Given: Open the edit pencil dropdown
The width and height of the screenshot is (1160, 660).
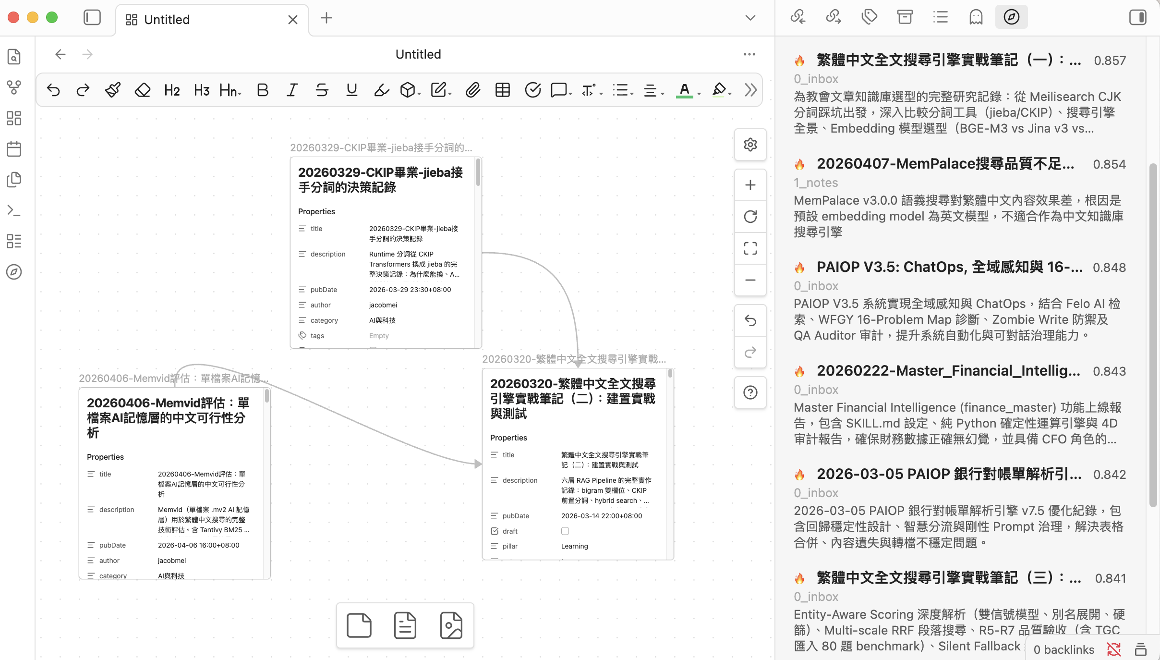Looking at the screenshot, I should click(x=441, y=90).
